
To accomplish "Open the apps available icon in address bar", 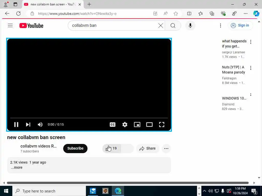I will click(155, 14).
